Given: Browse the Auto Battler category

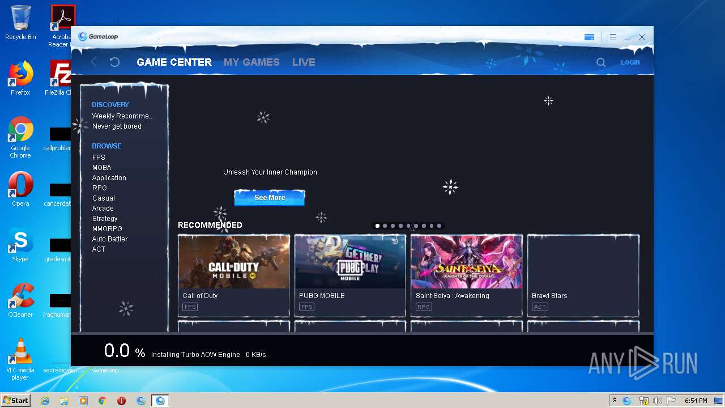Looking at the screenshot, I should tap(110, 239).
